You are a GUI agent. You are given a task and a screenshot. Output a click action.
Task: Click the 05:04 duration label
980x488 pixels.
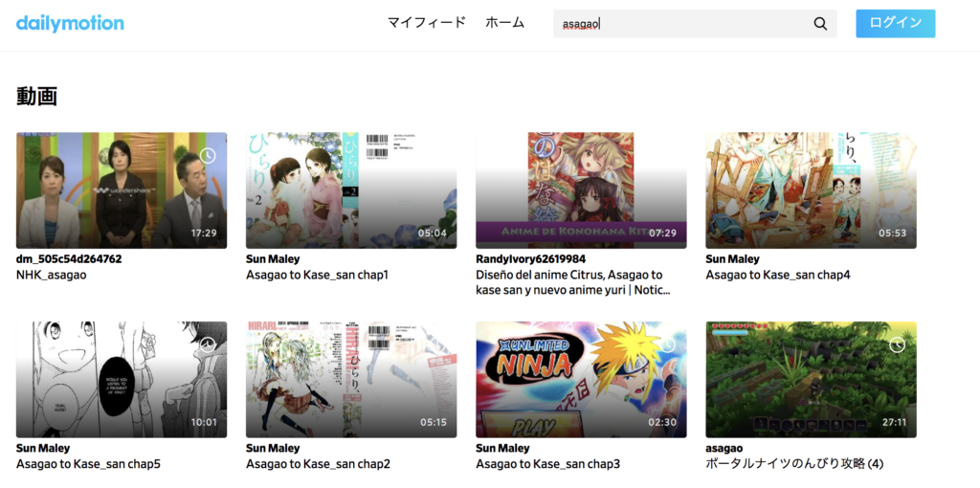pyautogui.click(x=433, y=233)
